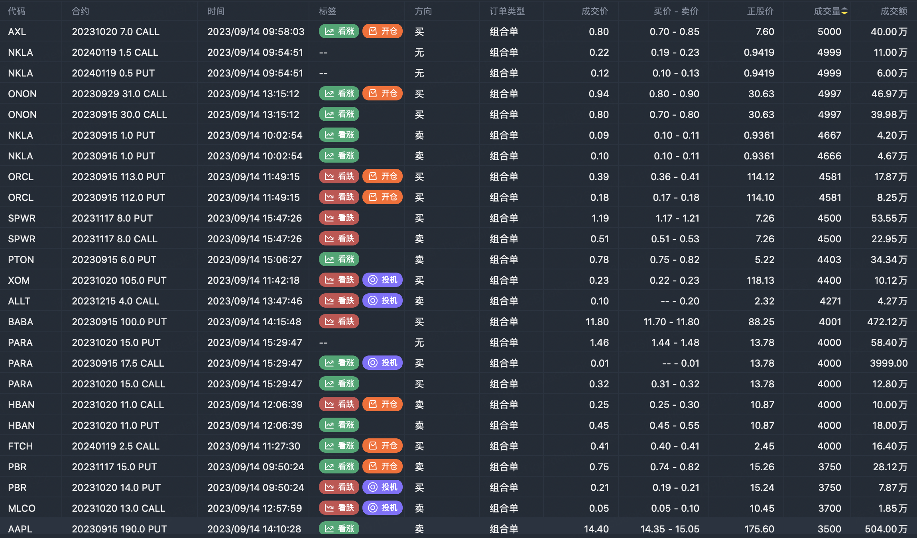Viewport: 917px width, 538px height.
Task: Click the 开仓 tag on HBAN 11.0 CALL row
Action: point(382,404)
